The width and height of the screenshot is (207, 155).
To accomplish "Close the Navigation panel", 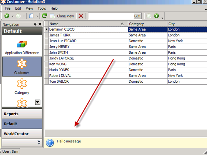I will tap(40, 24).
